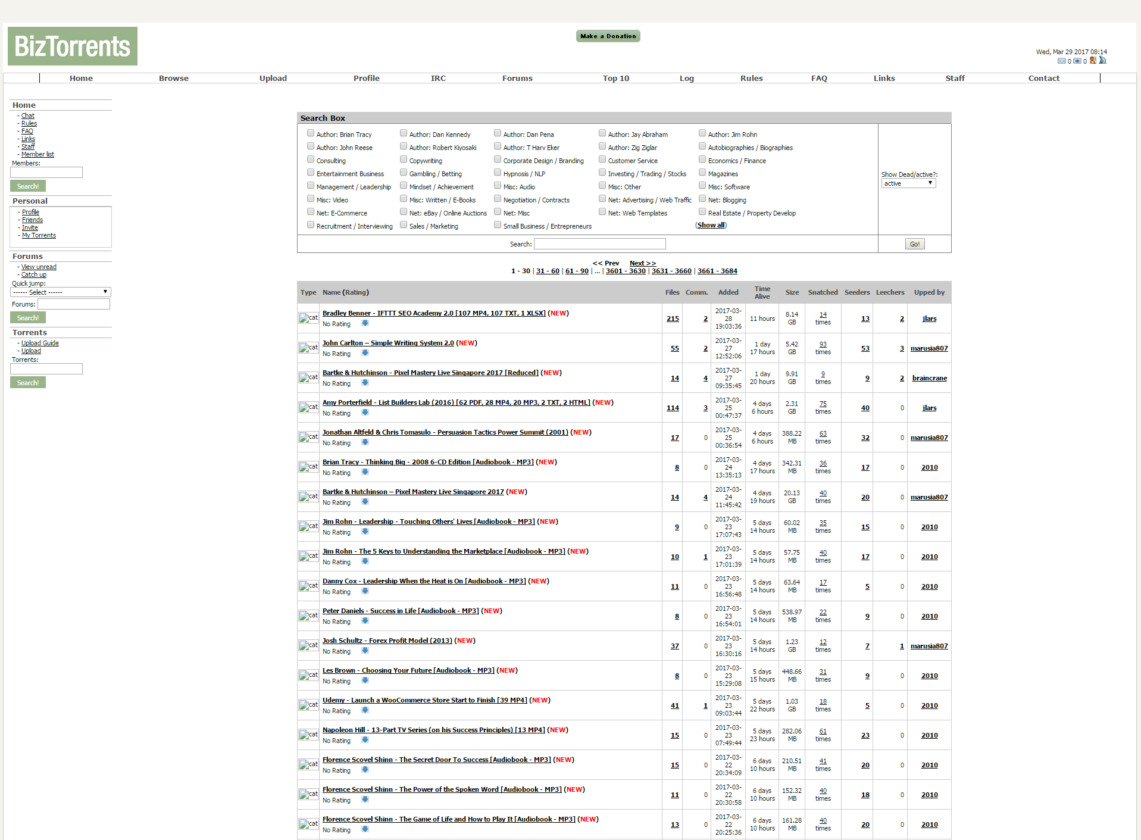Download arrow for The Secret Door To Success

click(365, 770)
